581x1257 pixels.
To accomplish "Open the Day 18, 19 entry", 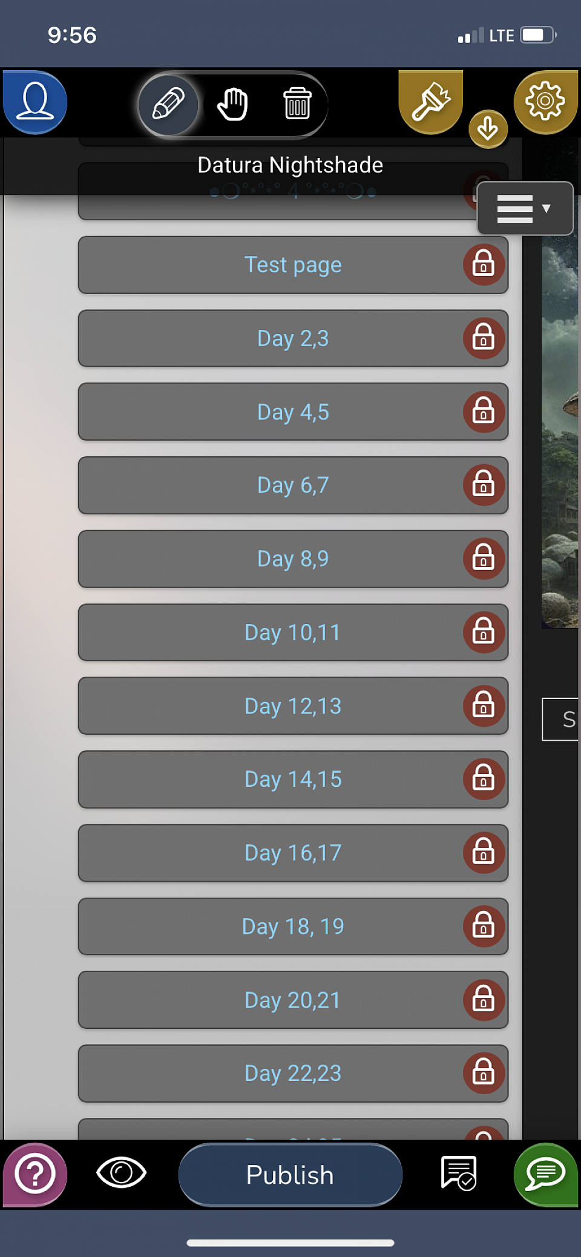I will [x=293, y=927].
